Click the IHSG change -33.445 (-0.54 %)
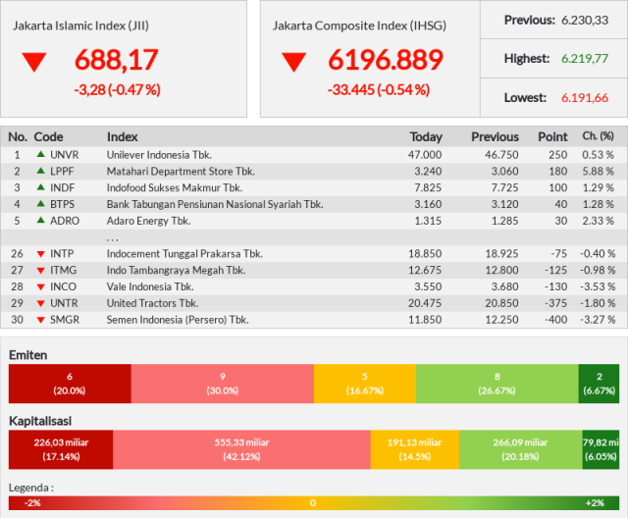Image resolution: width=628 pixels, height=518 pixels. tap(379, 89)
